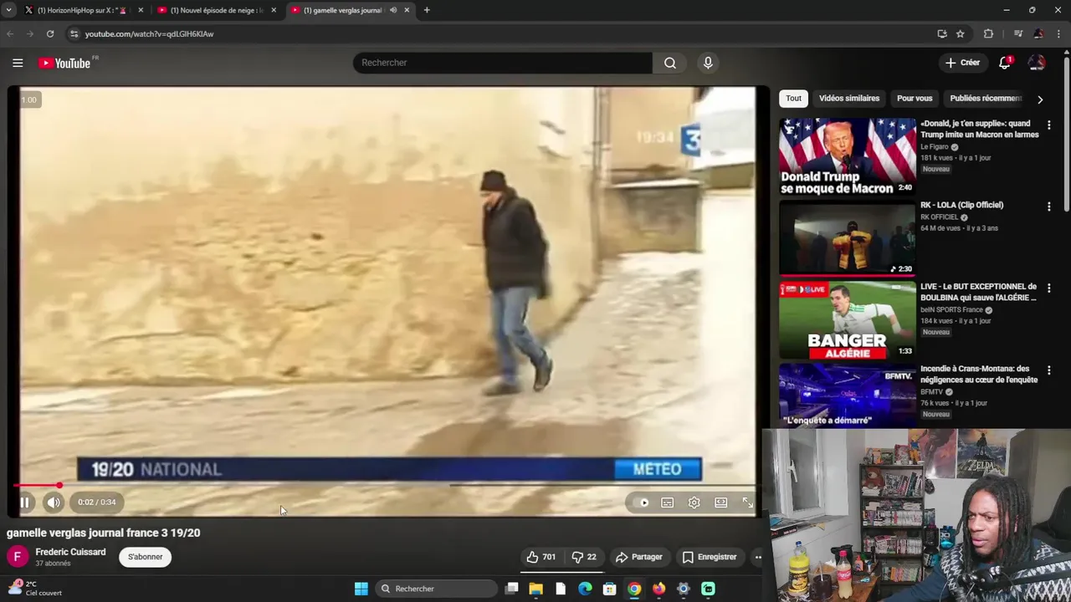
Task: Open the BANGER ALGÉRIE live thumbnail
Action: (x=848, y=320)
